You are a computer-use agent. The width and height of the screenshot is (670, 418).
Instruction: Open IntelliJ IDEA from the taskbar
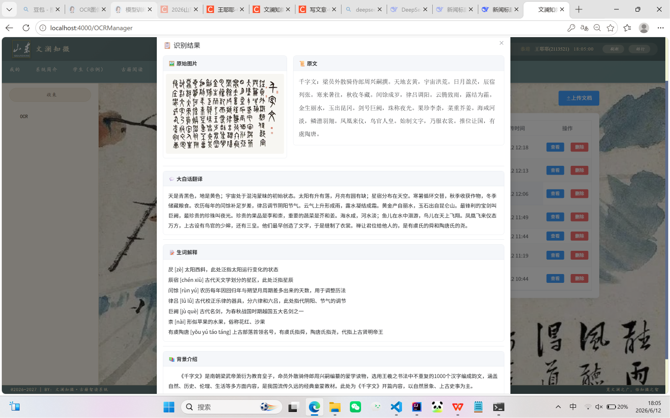(x=417, y=407)
